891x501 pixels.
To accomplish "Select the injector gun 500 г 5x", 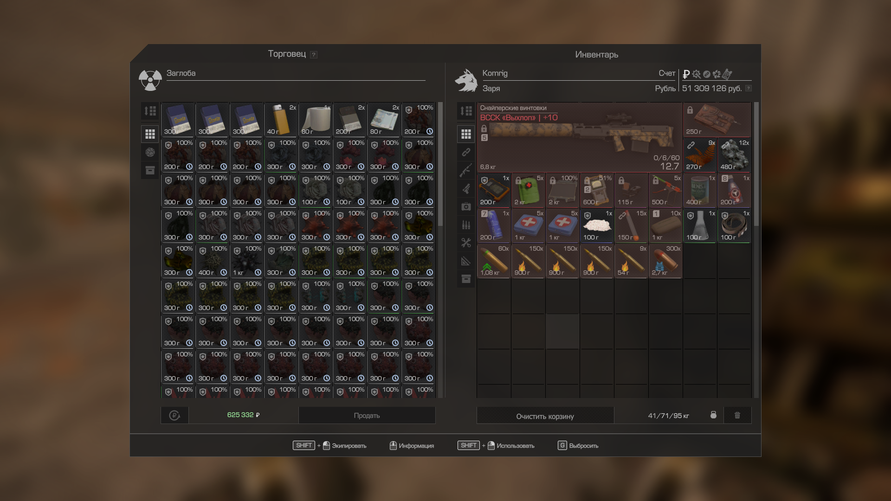I will (x=665, y=190).
